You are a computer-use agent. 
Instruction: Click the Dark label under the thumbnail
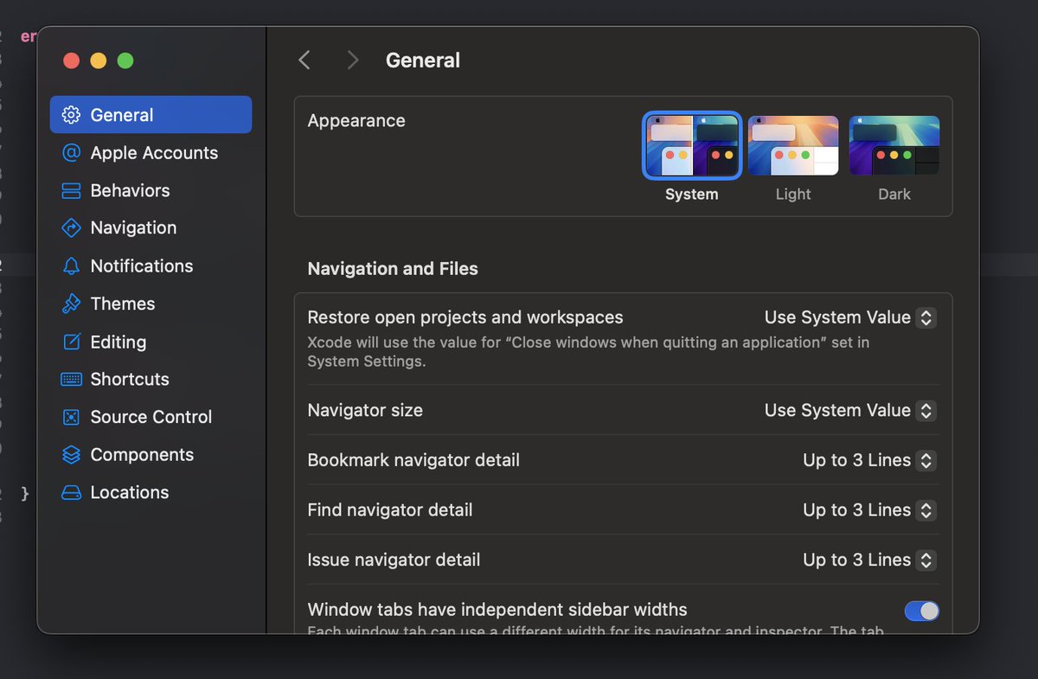tap(894, 195)
